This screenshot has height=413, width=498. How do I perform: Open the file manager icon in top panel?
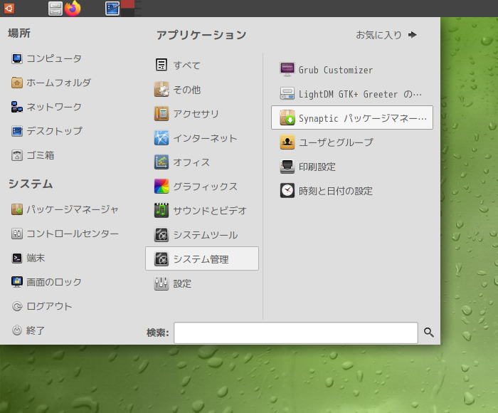point(55,9)
